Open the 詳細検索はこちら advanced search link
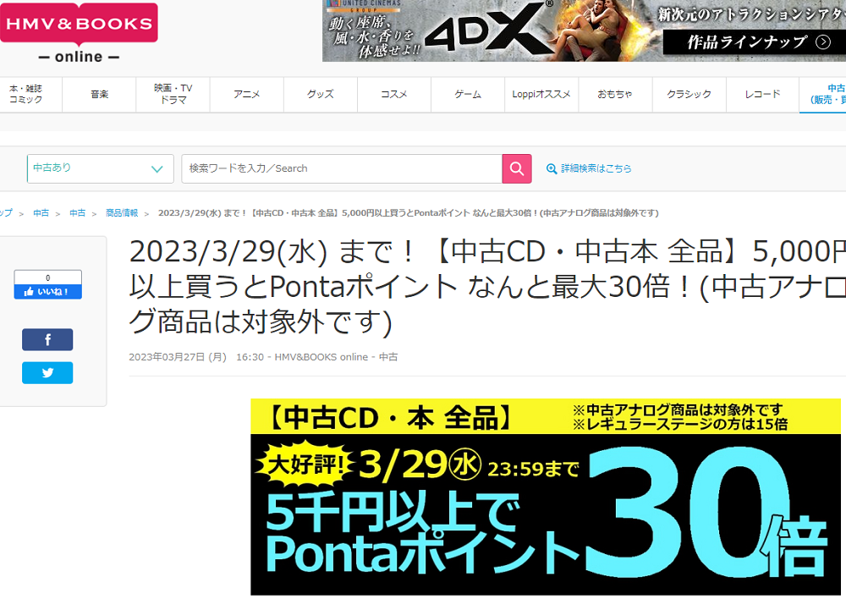The width and height of the screenshot is (846, 599). pyautogui.click(x=596, y=169)
